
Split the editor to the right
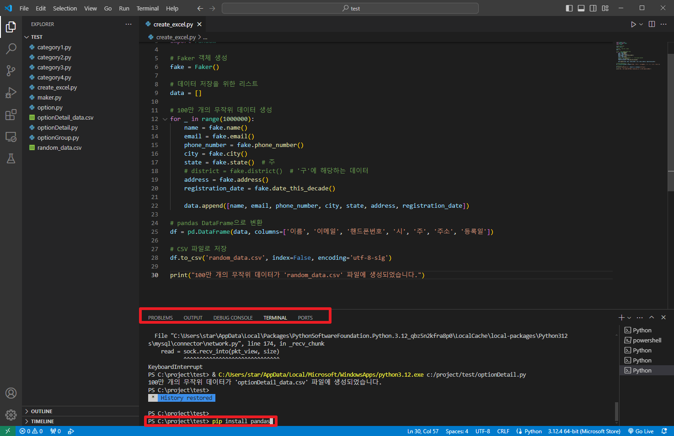[x=652, y=24]
